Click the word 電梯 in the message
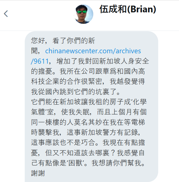The image size is (179, 182). [x=138, y=122]
